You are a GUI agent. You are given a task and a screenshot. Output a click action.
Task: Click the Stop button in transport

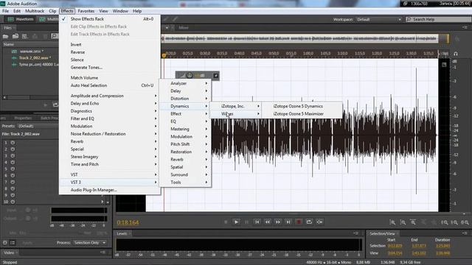coord(226,222)
